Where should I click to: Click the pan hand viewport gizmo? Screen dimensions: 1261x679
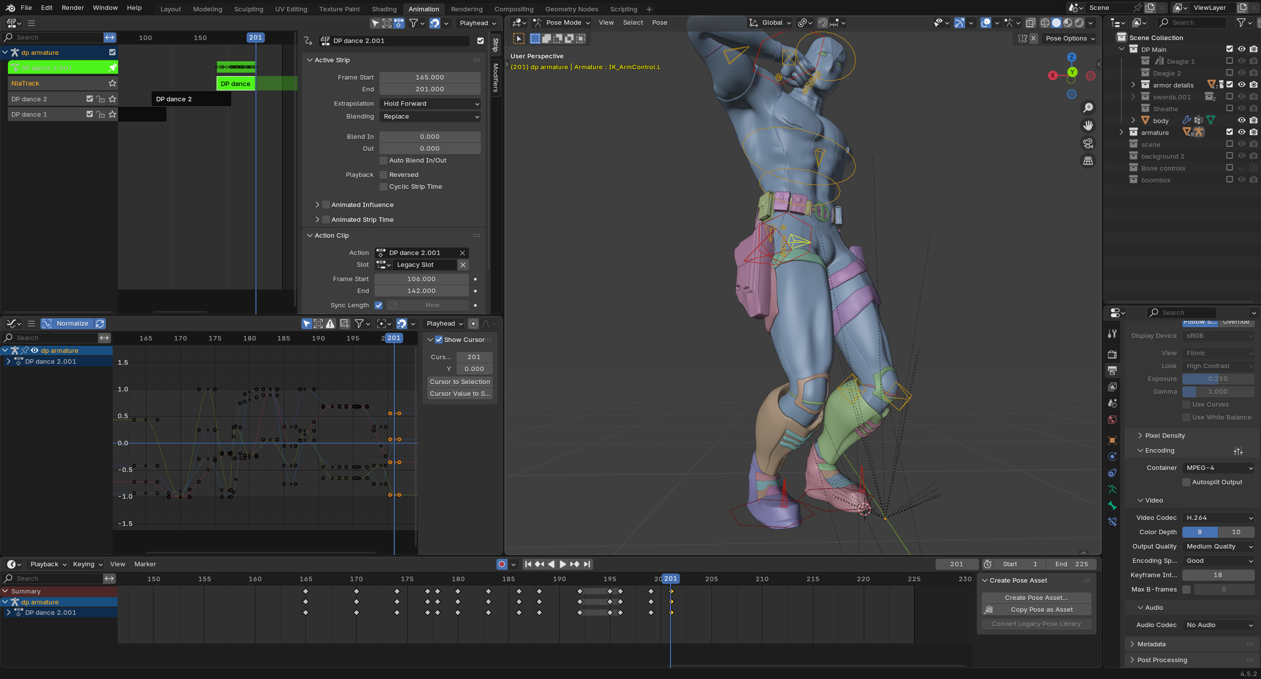pos(1088,126)
